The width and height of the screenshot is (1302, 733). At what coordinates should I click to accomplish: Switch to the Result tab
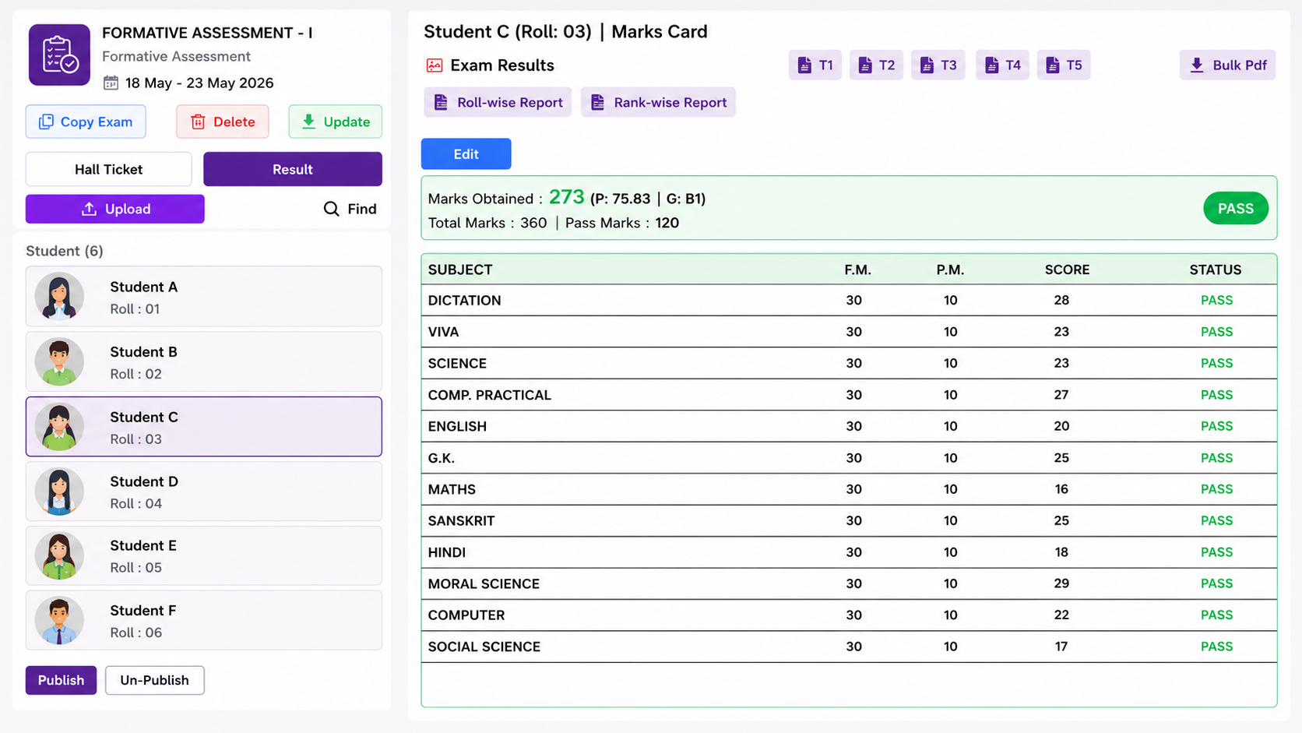click(x=293, y=169)
